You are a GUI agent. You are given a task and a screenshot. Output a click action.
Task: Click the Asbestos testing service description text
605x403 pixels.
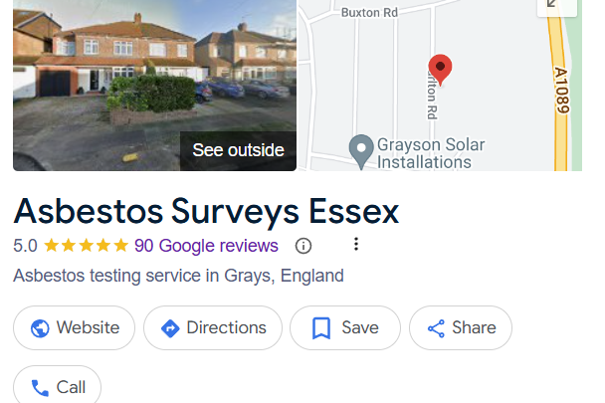pos(178,276)
